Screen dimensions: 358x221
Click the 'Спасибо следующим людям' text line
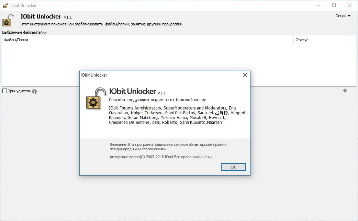(158, 100)
